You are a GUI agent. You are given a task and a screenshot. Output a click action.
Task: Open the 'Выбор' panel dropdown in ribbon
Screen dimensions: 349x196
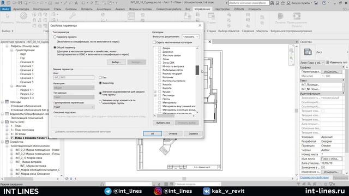click(8, 31)
